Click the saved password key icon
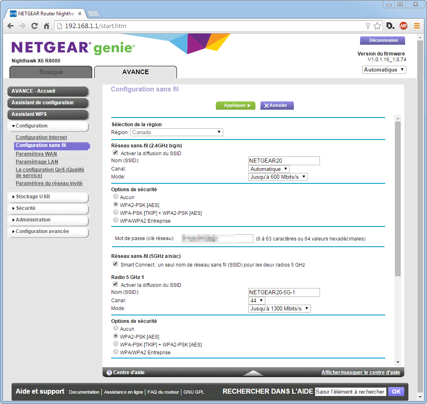This screenshot has width=427, height=404. point(368,26)
